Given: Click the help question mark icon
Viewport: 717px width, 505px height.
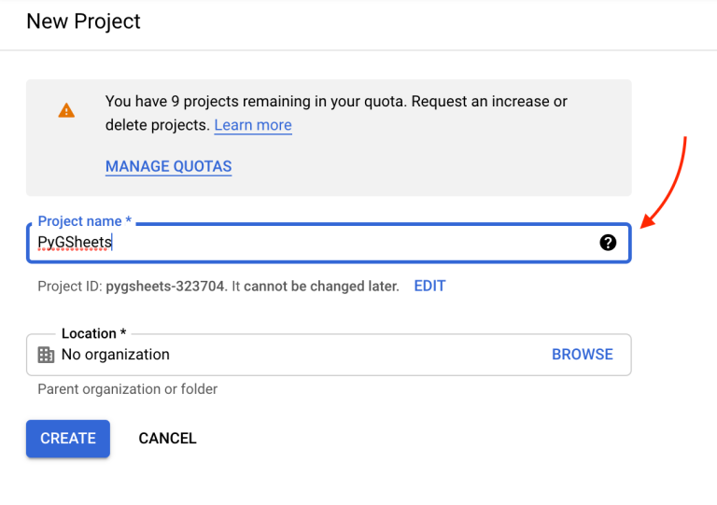Looking at the screenshot, I should [608, 243].
